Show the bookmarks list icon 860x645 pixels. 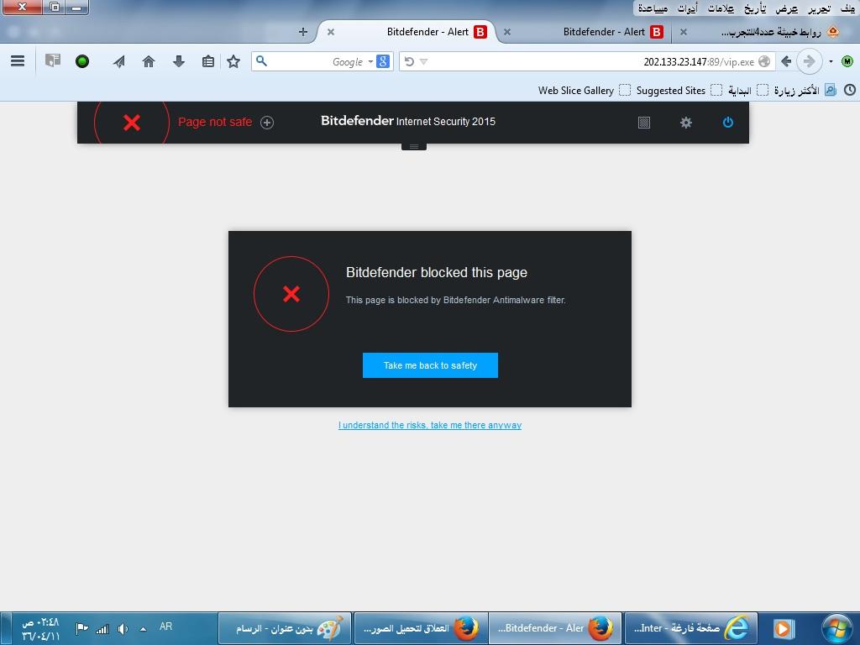click(x=208, y=61)
